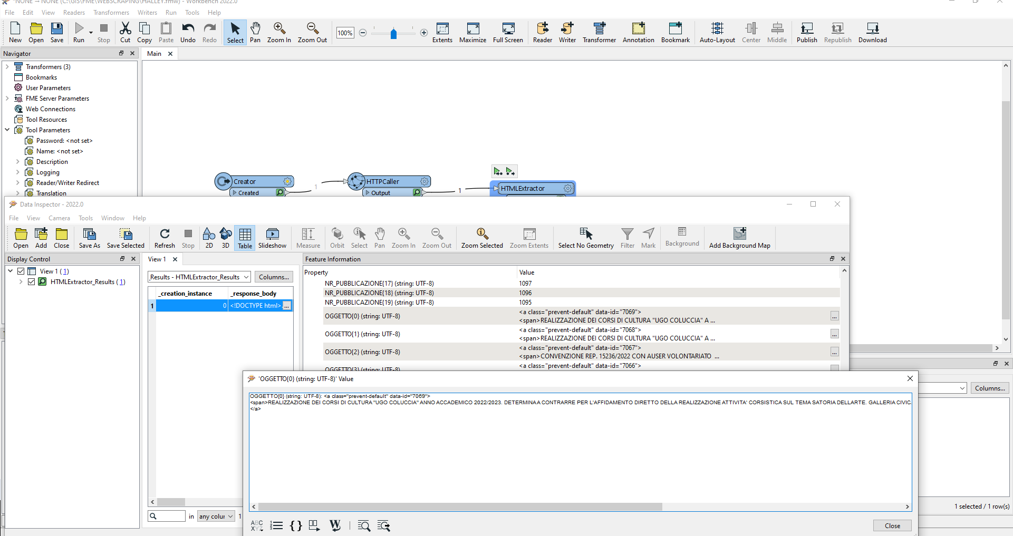Click the Columns... button in the background panel
The width and height of the screenshot is (1013, 536).
tap(990, 388)
